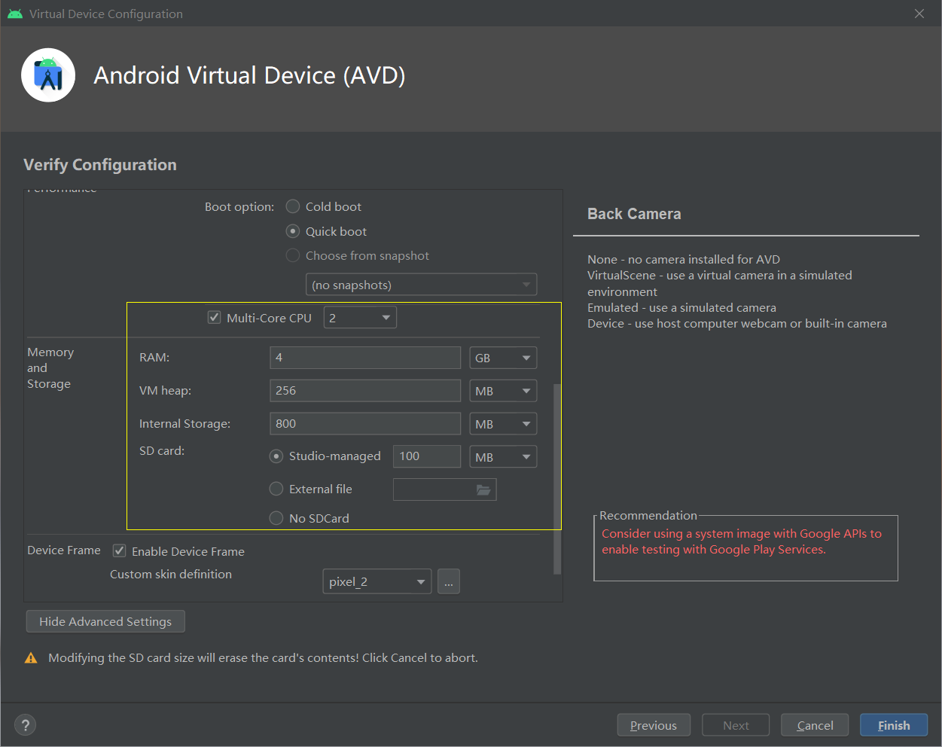The width and height of the screenshot is (942, 747).
Task: Click the help question mark icon
Action: pos(26,724)
